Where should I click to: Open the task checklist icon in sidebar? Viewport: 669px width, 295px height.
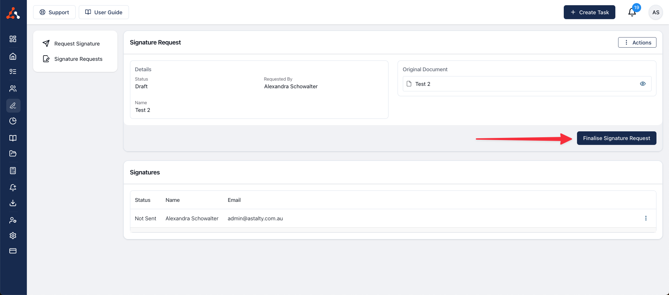13,72
